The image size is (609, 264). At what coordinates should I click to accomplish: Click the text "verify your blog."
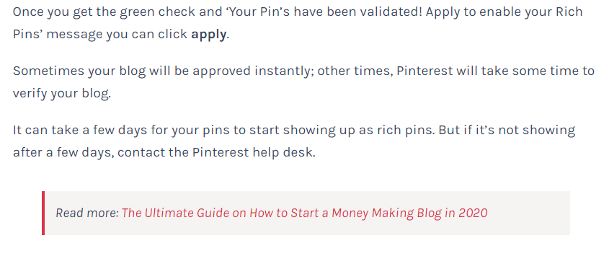pyautogui.click(x=62, y=94)
